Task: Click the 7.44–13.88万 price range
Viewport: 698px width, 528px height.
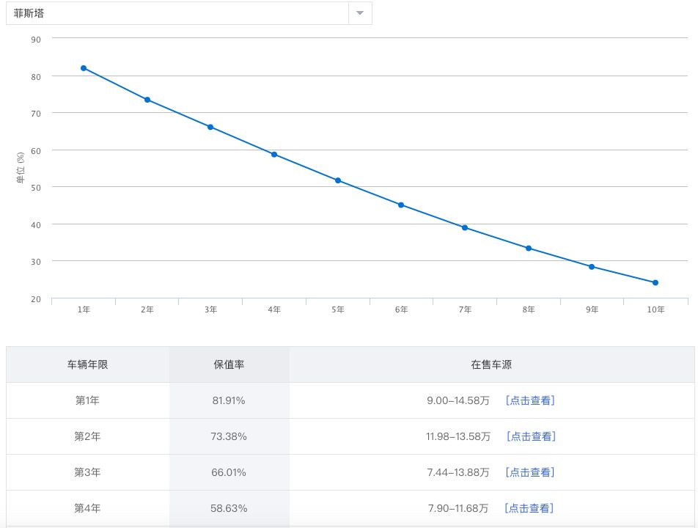Action: tap(458, 472)
